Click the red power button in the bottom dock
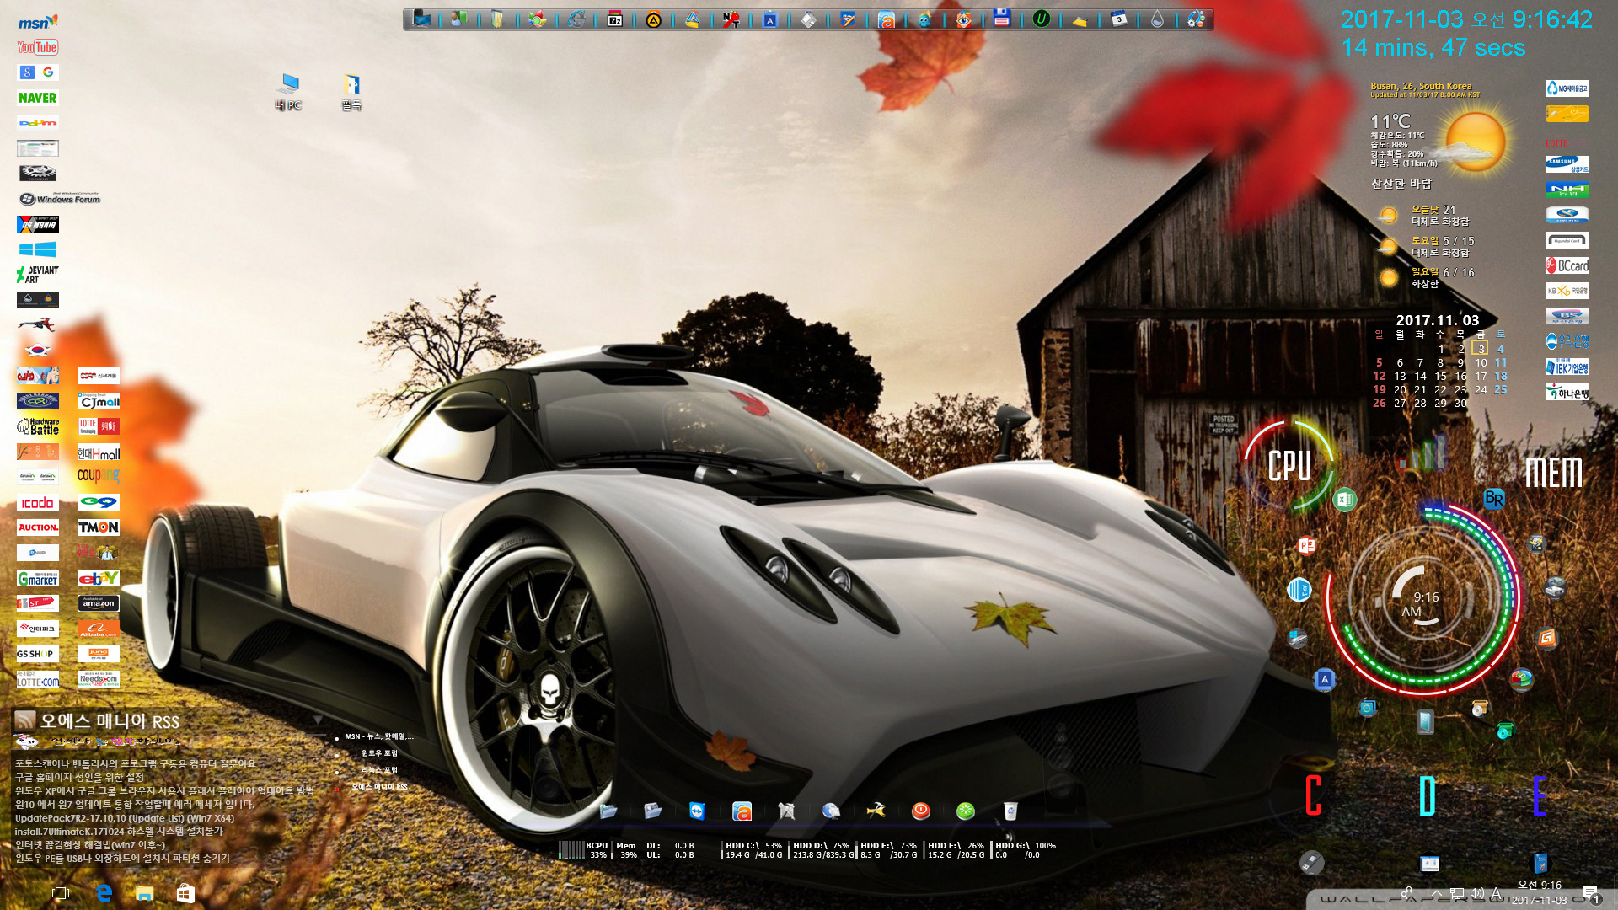This screenshot has width=1618, height=910. click(x=921, y=811)
